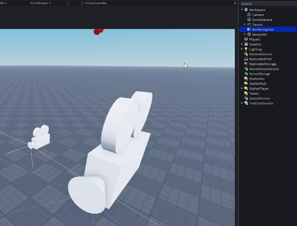Viewport: 297px width, 226px height.
Task: Select the ServerScriptService label
Action: click(x=264, y=69)
